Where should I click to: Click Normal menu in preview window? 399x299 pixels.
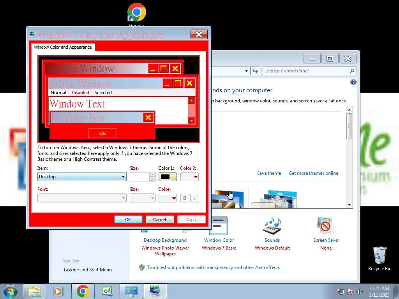click(58, 93)
